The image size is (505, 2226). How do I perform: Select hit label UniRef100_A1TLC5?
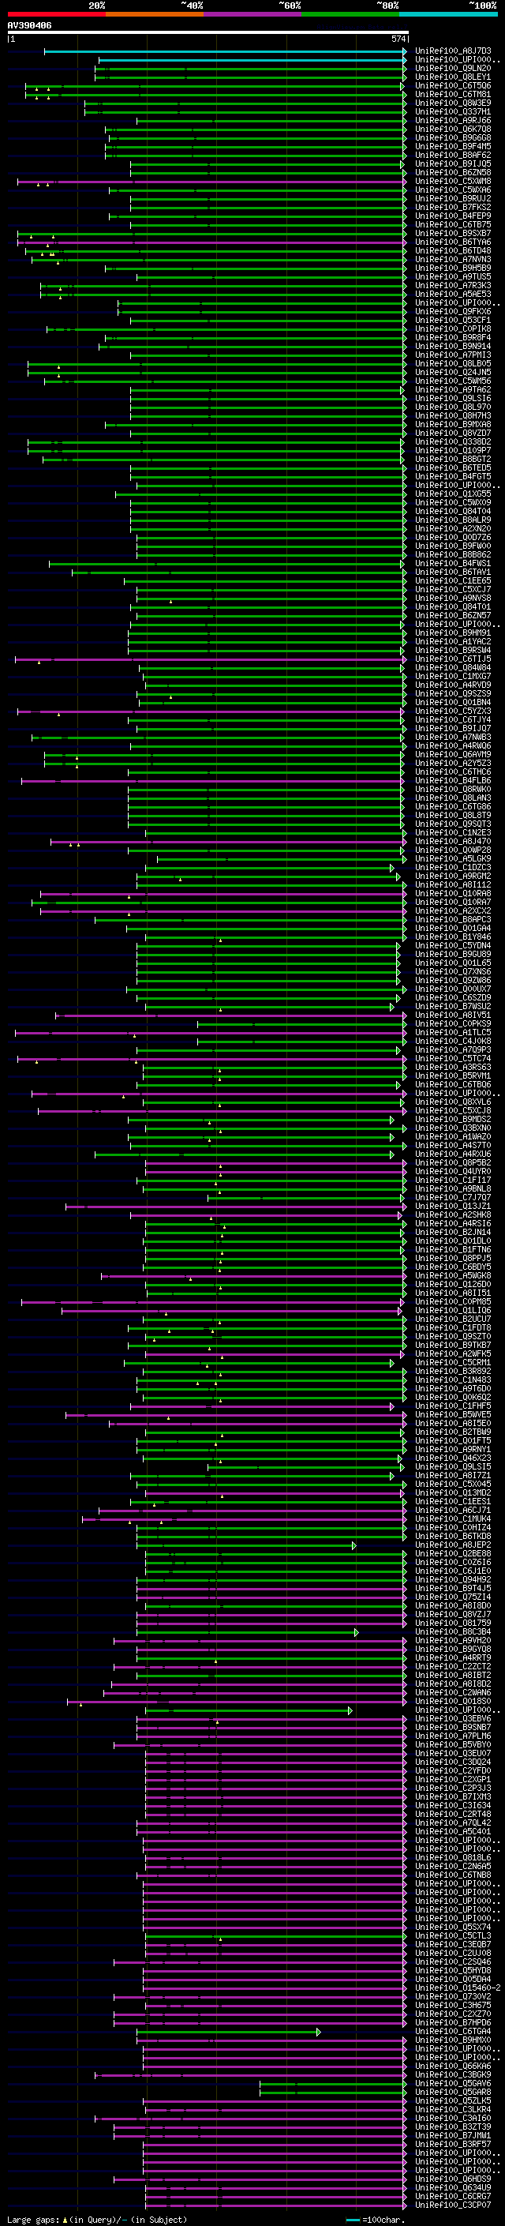click(453, 1033)
